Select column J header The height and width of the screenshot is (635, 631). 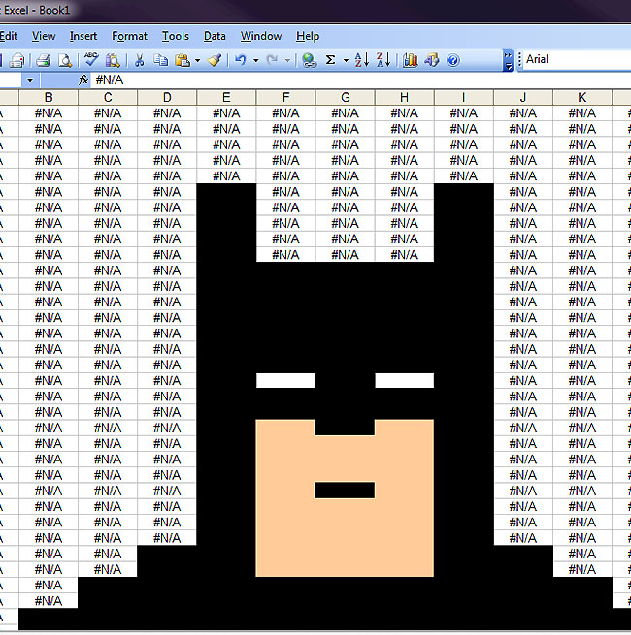pos(522,98)
